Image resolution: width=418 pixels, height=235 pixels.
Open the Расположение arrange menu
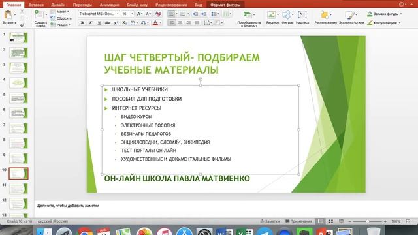coord(325,18)
